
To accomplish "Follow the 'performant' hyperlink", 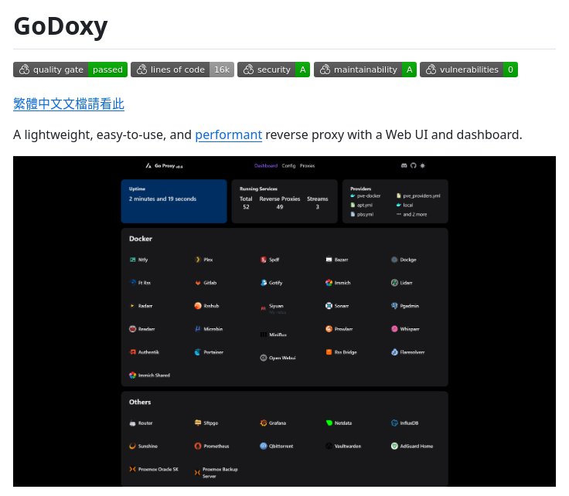I will pos(228,135).
